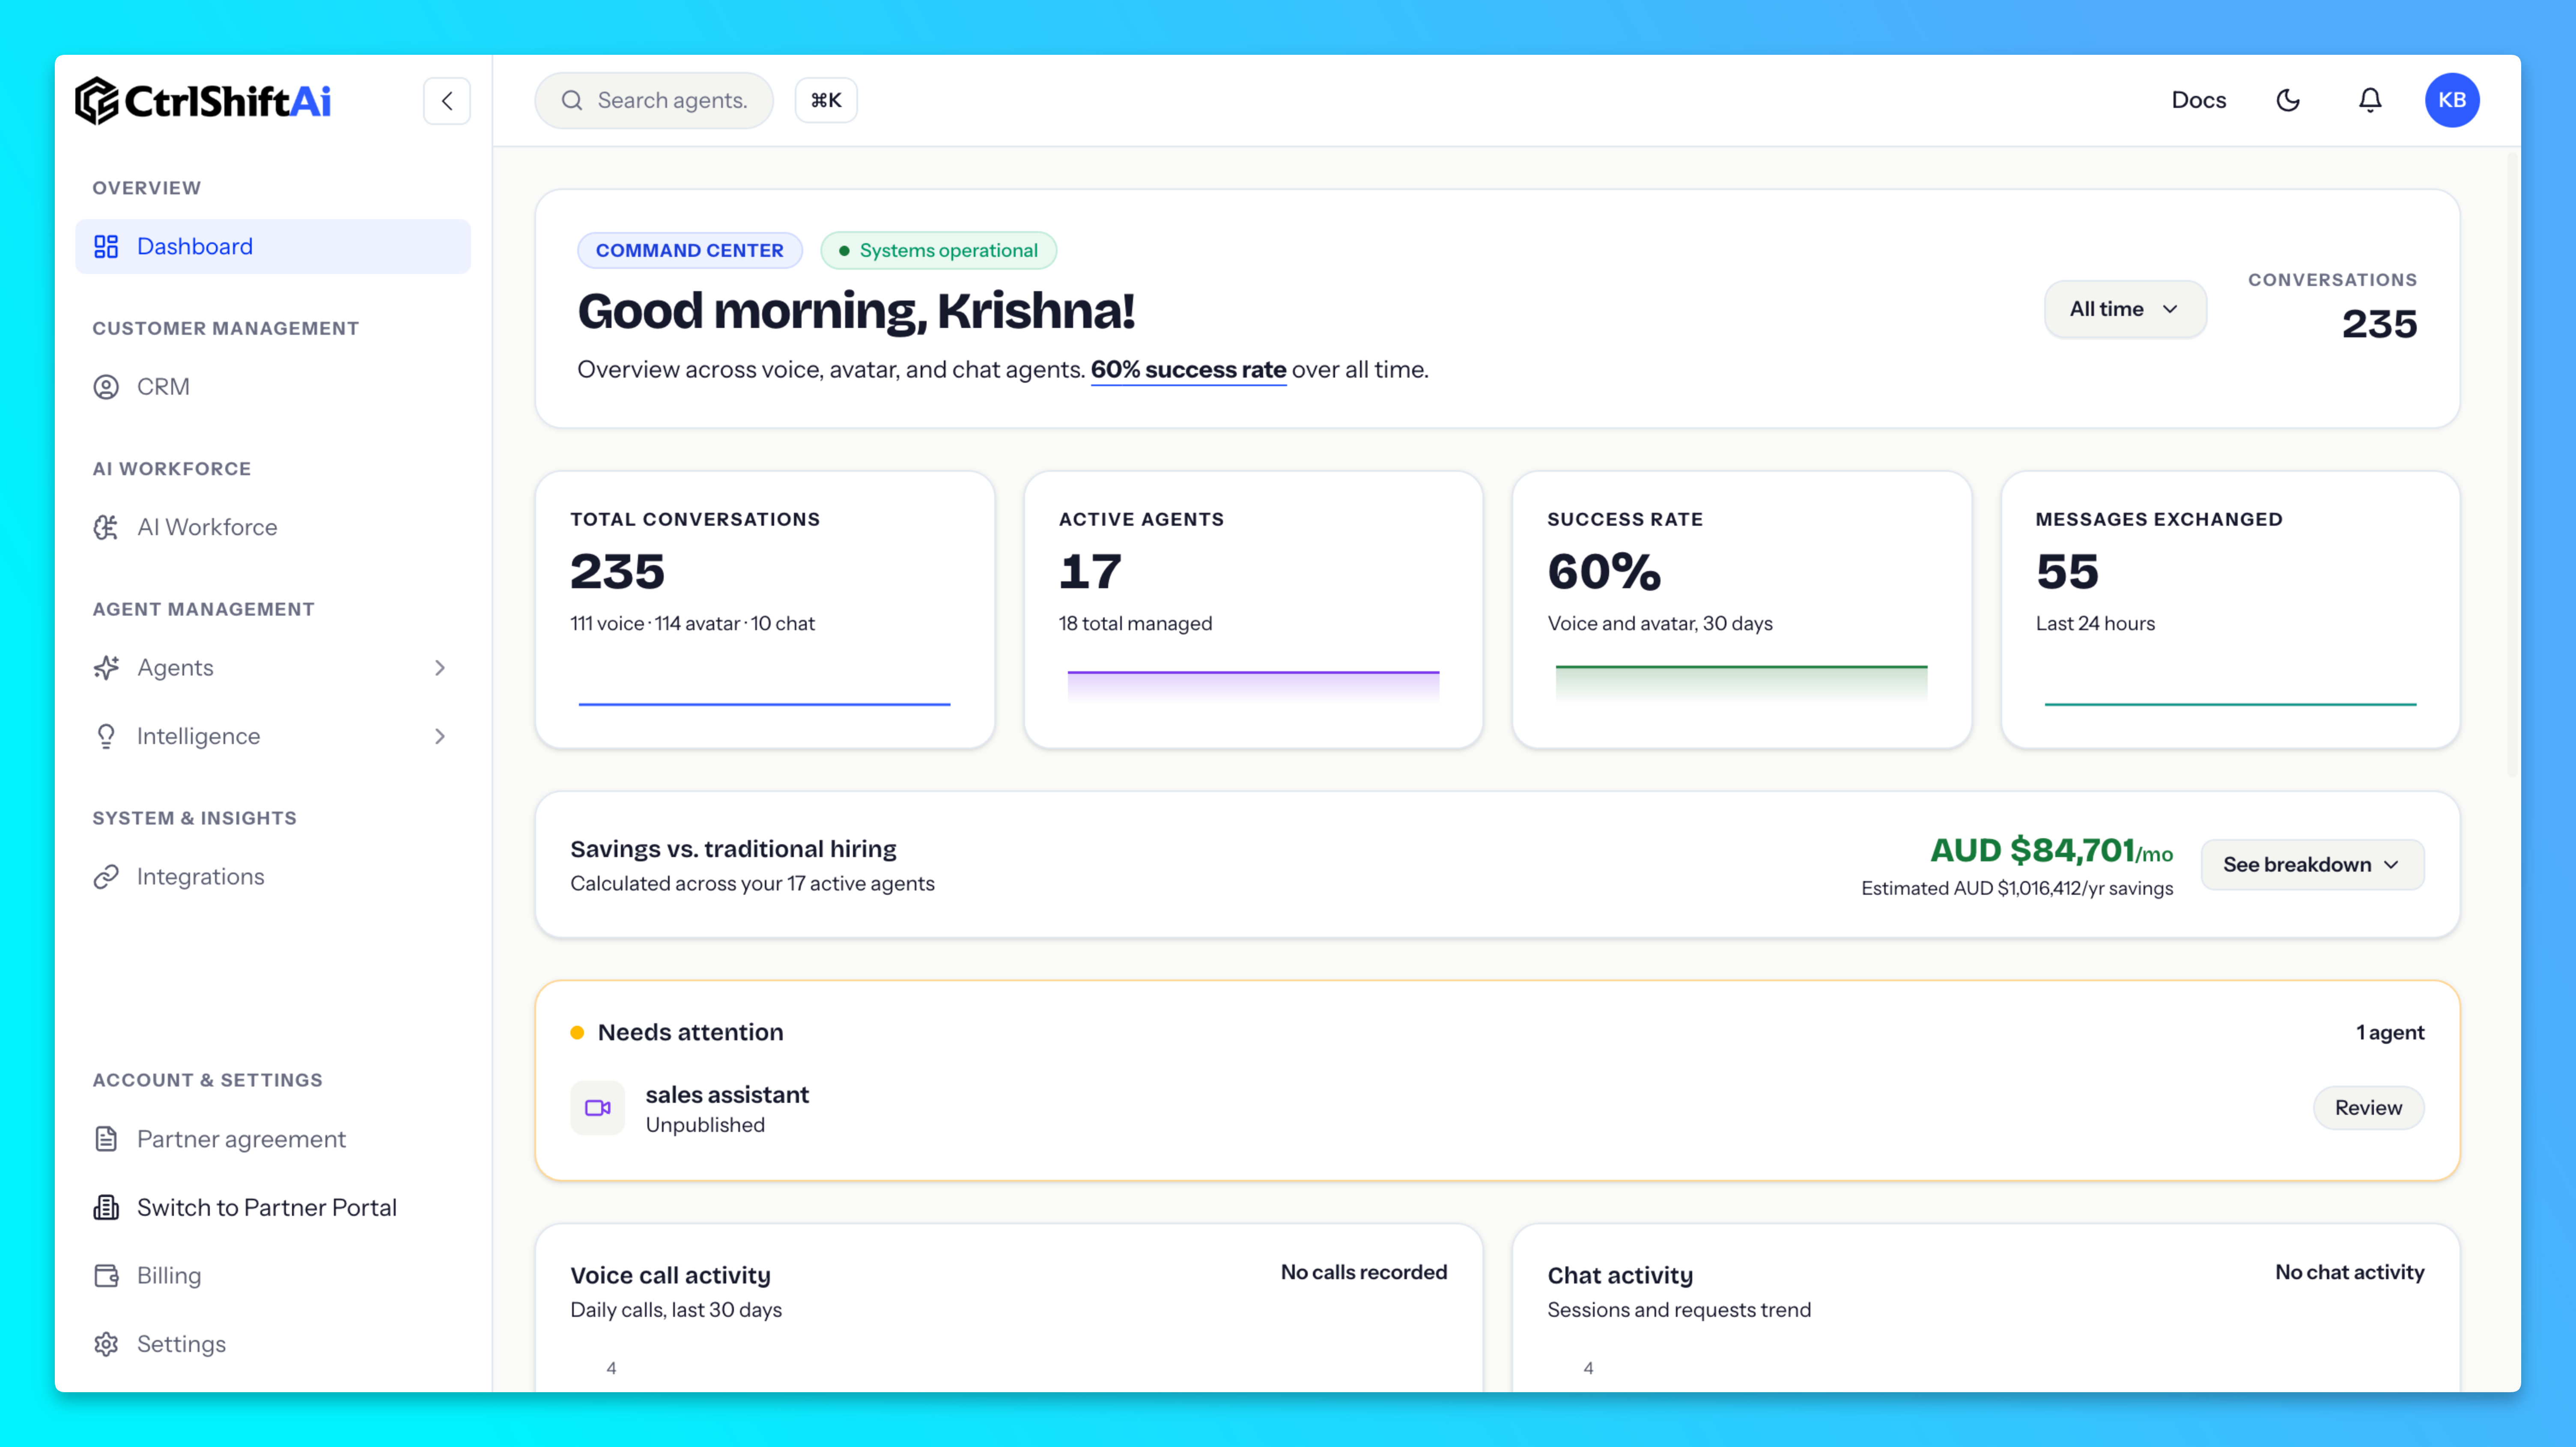Open the Total Conversations card

(x=765, y=610)
